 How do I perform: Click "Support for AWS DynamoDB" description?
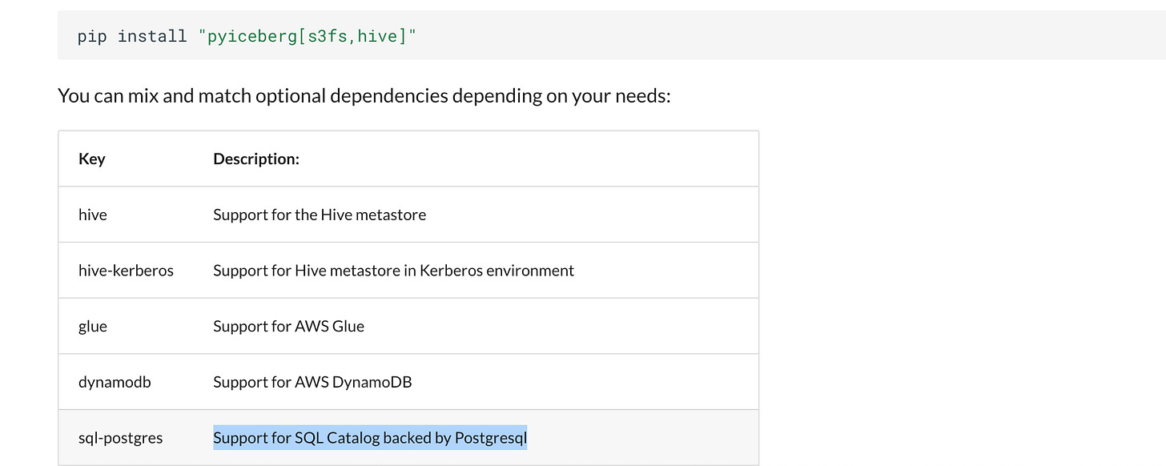312,382
